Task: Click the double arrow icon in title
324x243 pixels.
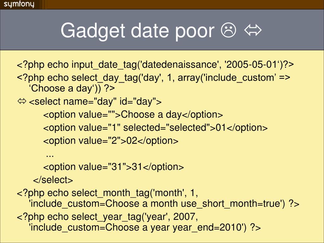Action: click(x=253, y=30)
